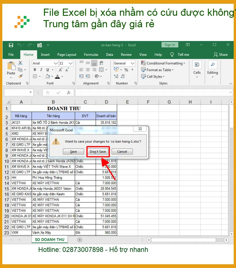Decrease font size with the small A icon

click(x=67, y=70)
